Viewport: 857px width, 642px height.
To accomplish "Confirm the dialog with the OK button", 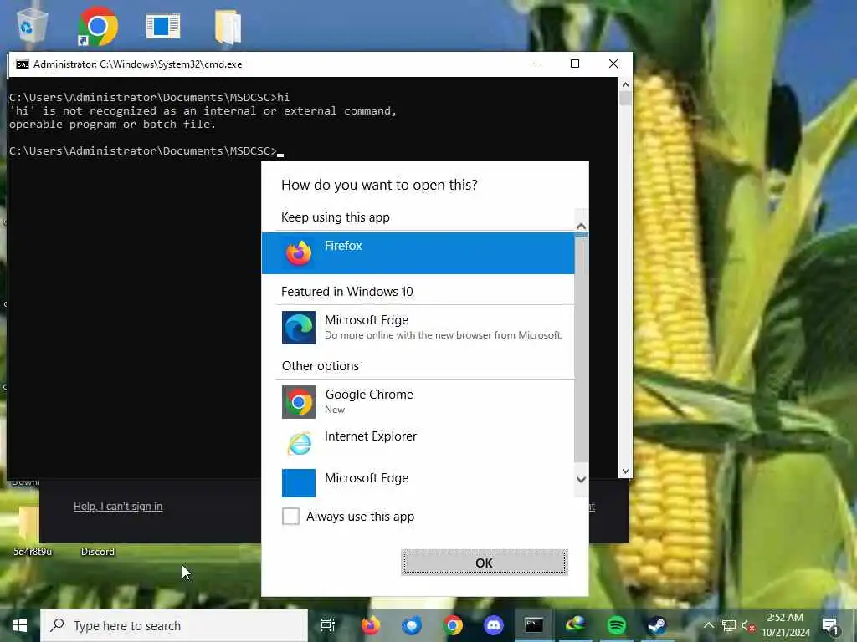I will click(x=485, y=563).
